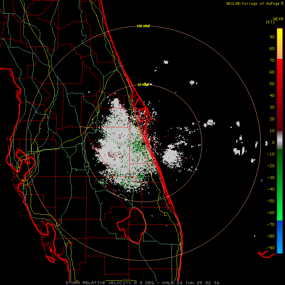Click the 10 value on the velocity scale

[x=272, y=131]
